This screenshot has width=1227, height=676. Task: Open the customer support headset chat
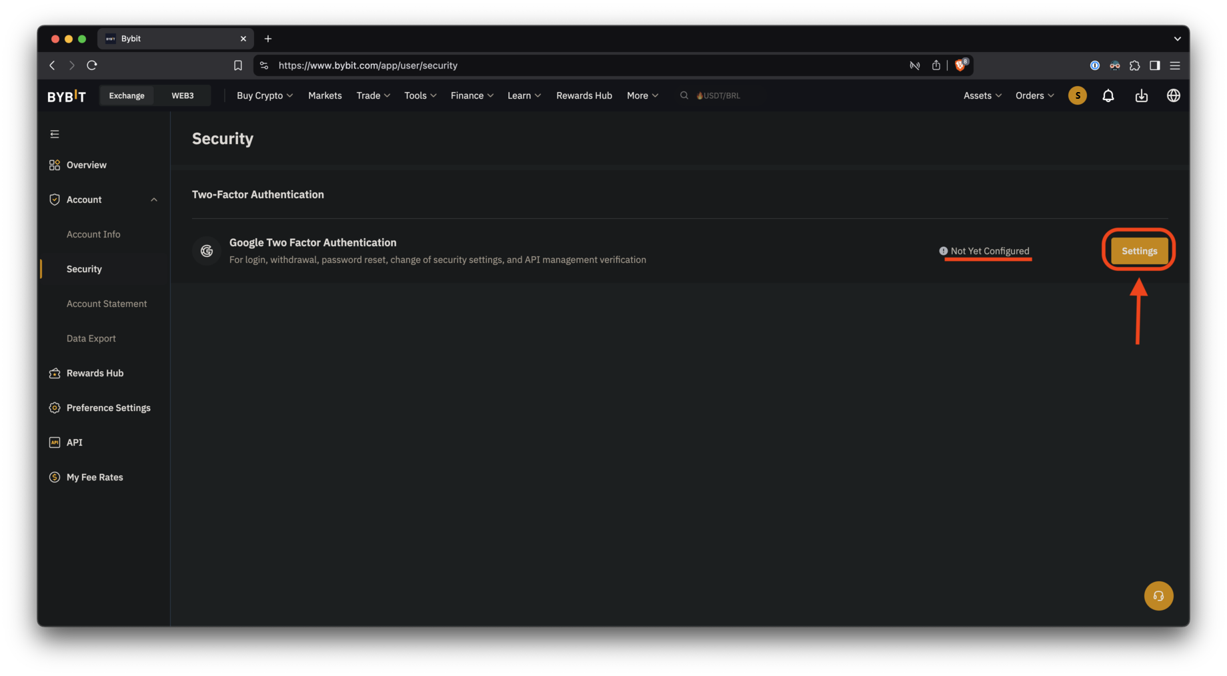tap(1158, 596)
